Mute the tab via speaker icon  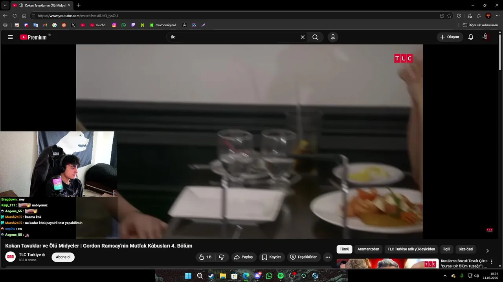coord(21,5)
